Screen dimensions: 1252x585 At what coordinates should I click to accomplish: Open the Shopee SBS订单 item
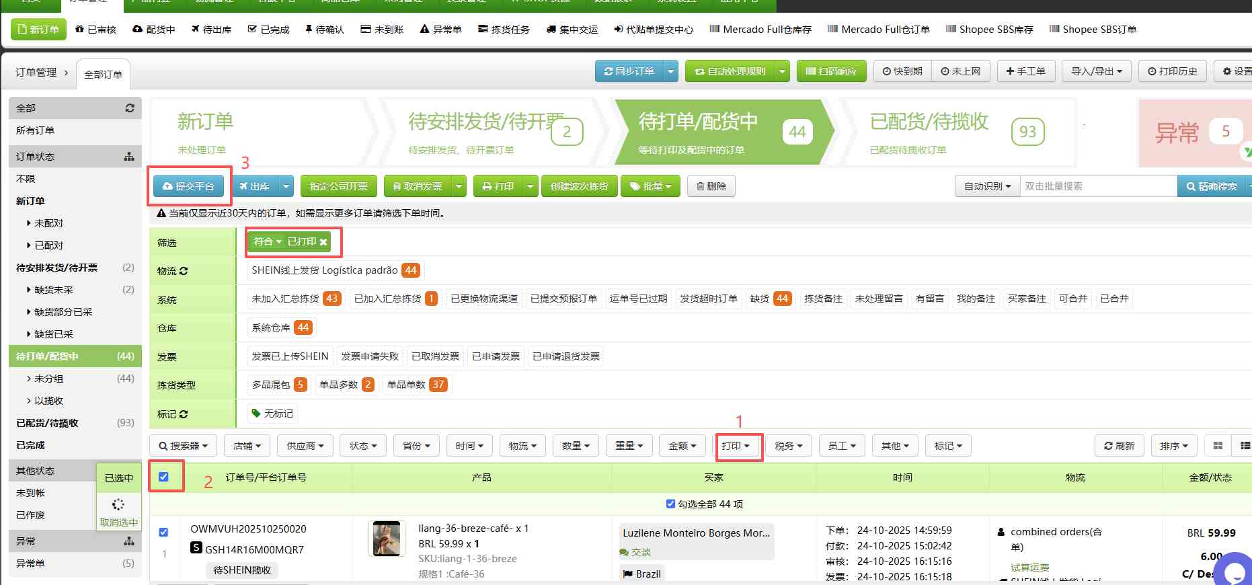(1093, 30)
